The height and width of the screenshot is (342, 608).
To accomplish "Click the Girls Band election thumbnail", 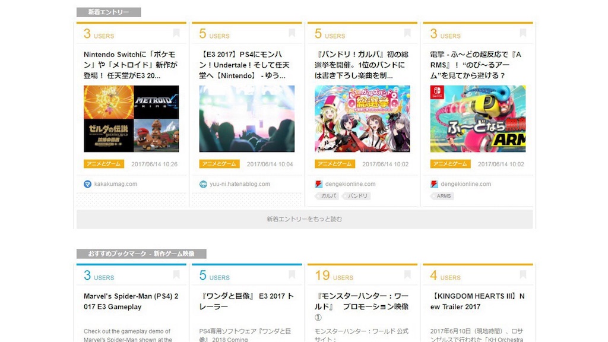I will pos(363,119).
